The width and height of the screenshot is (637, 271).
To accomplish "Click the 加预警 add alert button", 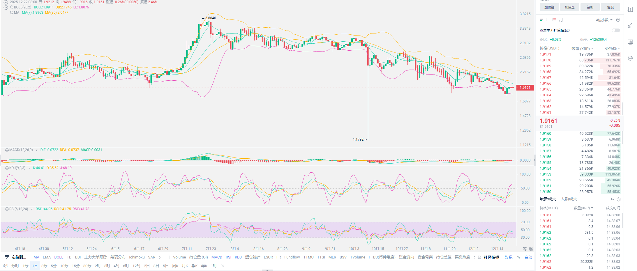I will point(549,7).
